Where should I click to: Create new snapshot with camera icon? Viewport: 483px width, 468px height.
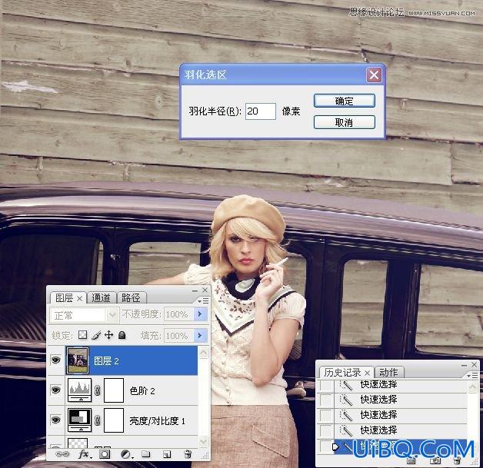(435, 460)
